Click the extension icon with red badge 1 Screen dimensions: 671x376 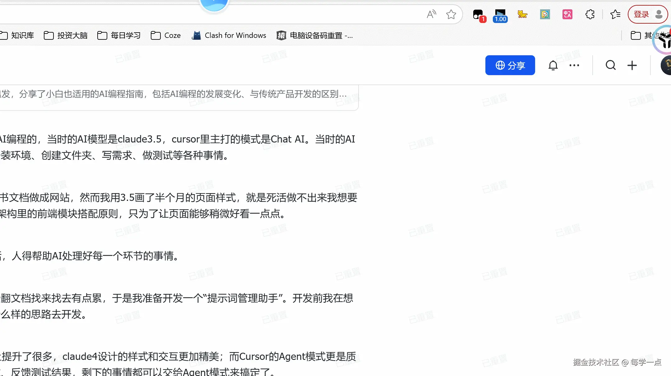coord(478,14)
